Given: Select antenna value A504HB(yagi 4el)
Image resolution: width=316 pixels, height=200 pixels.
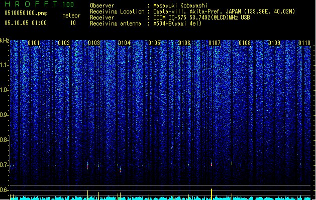Looking at the screenshot, I should point(177,23).
